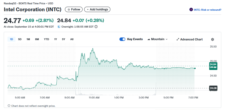Click the 5:00 AM axis label
Viewport: 225px width, 110px height.
tap(20, 98)
